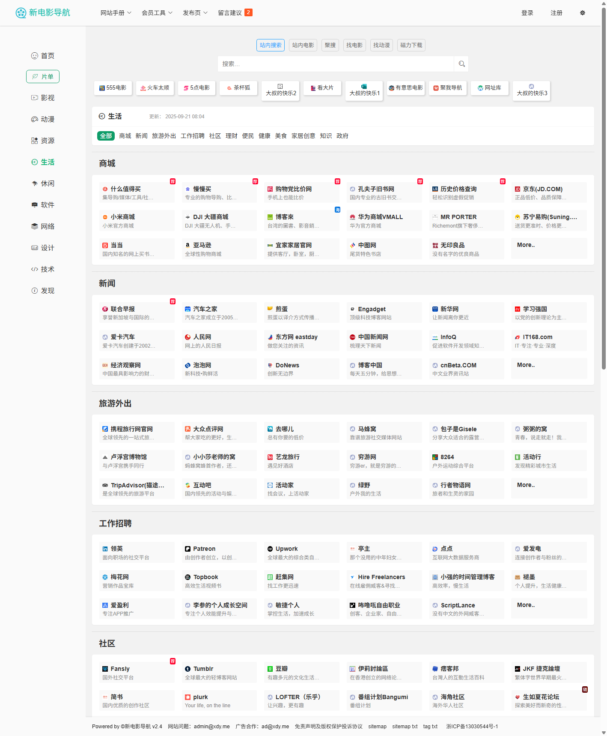Click the Patreon favicon icon

pos(187,549)
